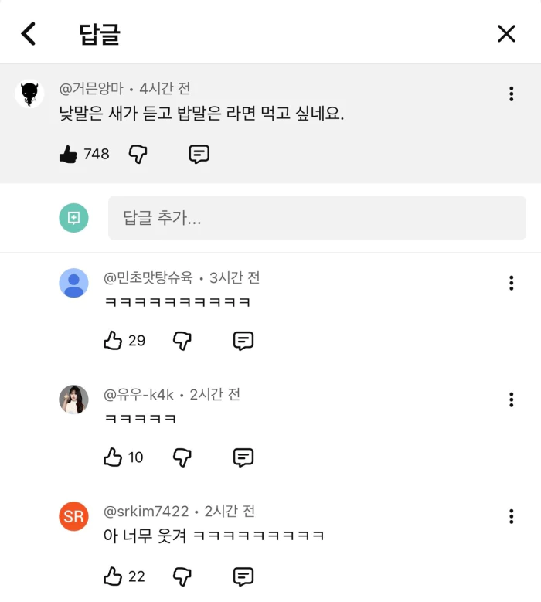Dislike the reply from @민초맛탕슈육
The width and height of the screenshot is (541, 602).
point(182,341)
